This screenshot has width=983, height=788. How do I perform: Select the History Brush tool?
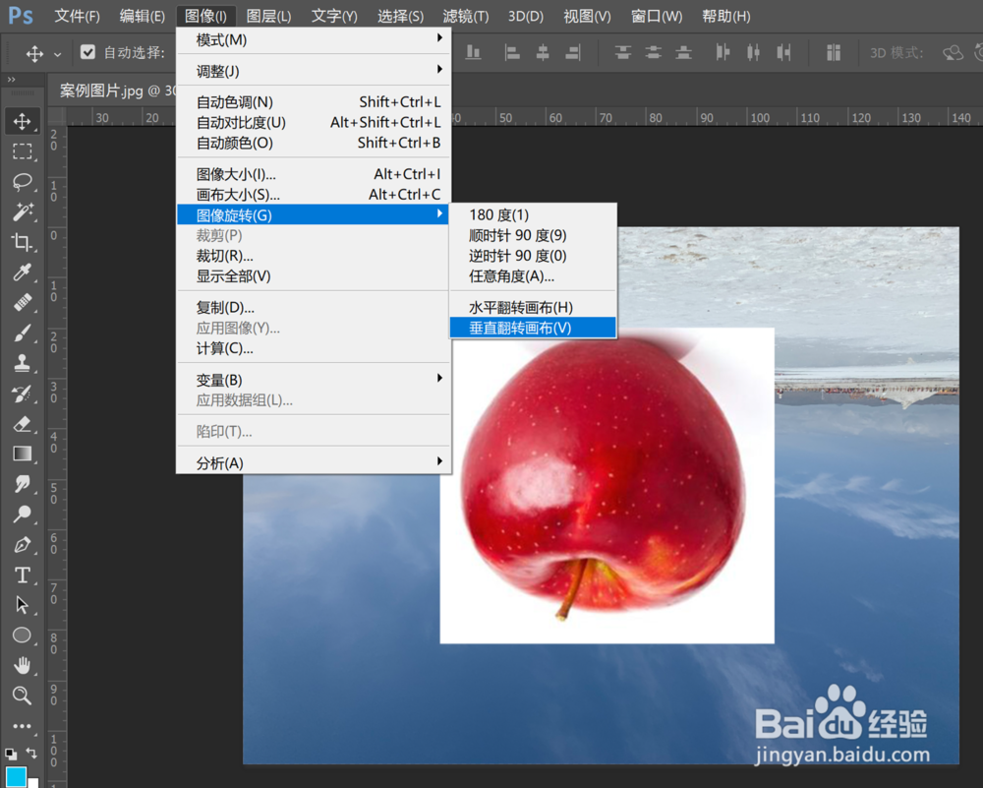[23, 394]
